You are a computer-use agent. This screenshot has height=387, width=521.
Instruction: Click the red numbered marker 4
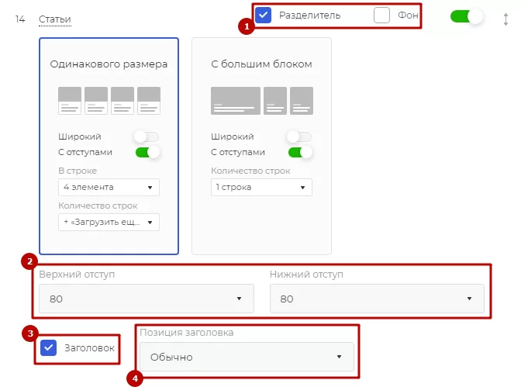[135, 378]
